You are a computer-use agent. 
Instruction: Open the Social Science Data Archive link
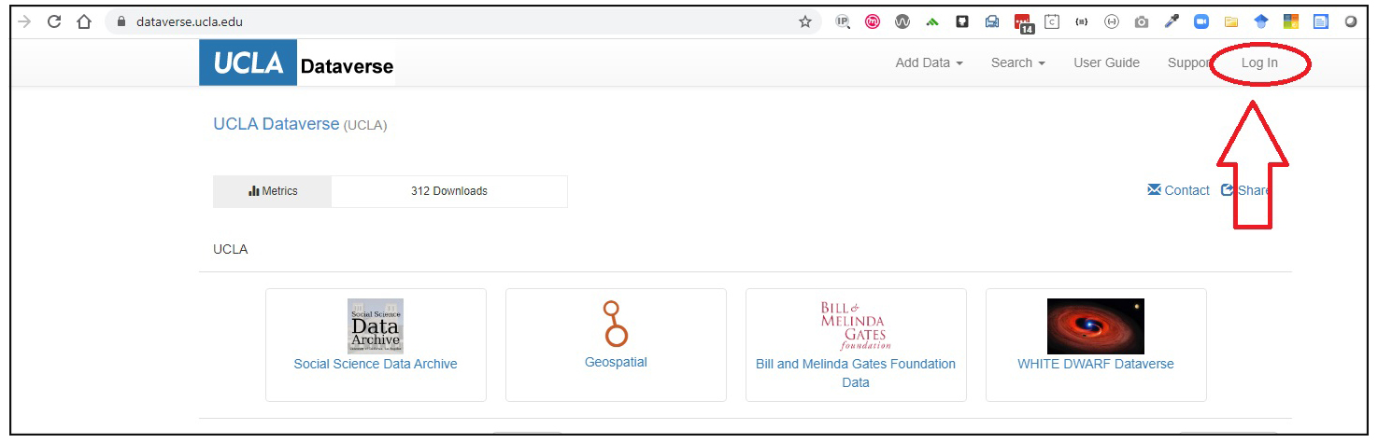point(376,364)
